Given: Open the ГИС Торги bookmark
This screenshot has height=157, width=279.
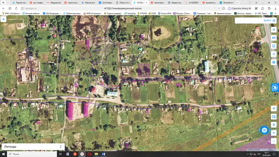Looking at the screenshot, I should [261, 14].
